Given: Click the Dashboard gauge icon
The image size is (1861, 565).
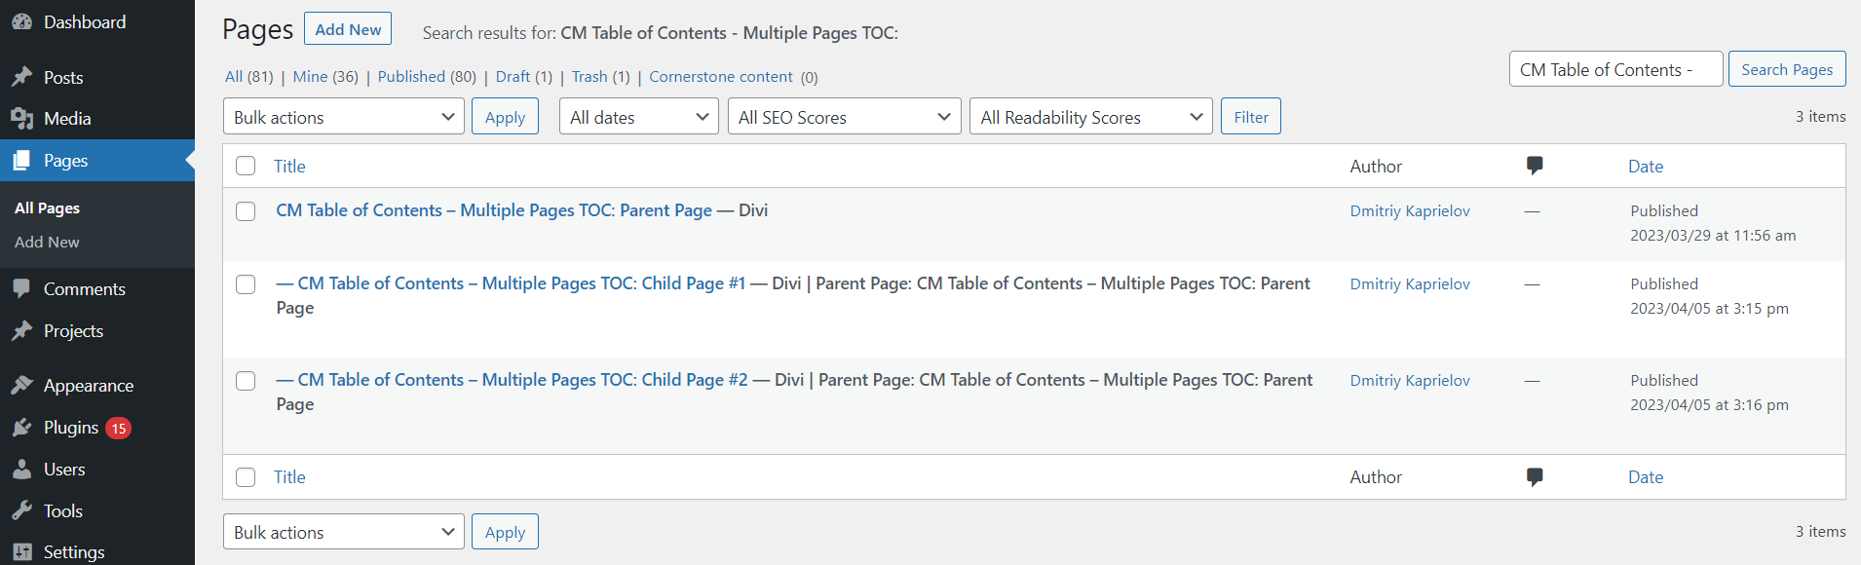Looking at the screenshot, I should [x=21, y=21].
